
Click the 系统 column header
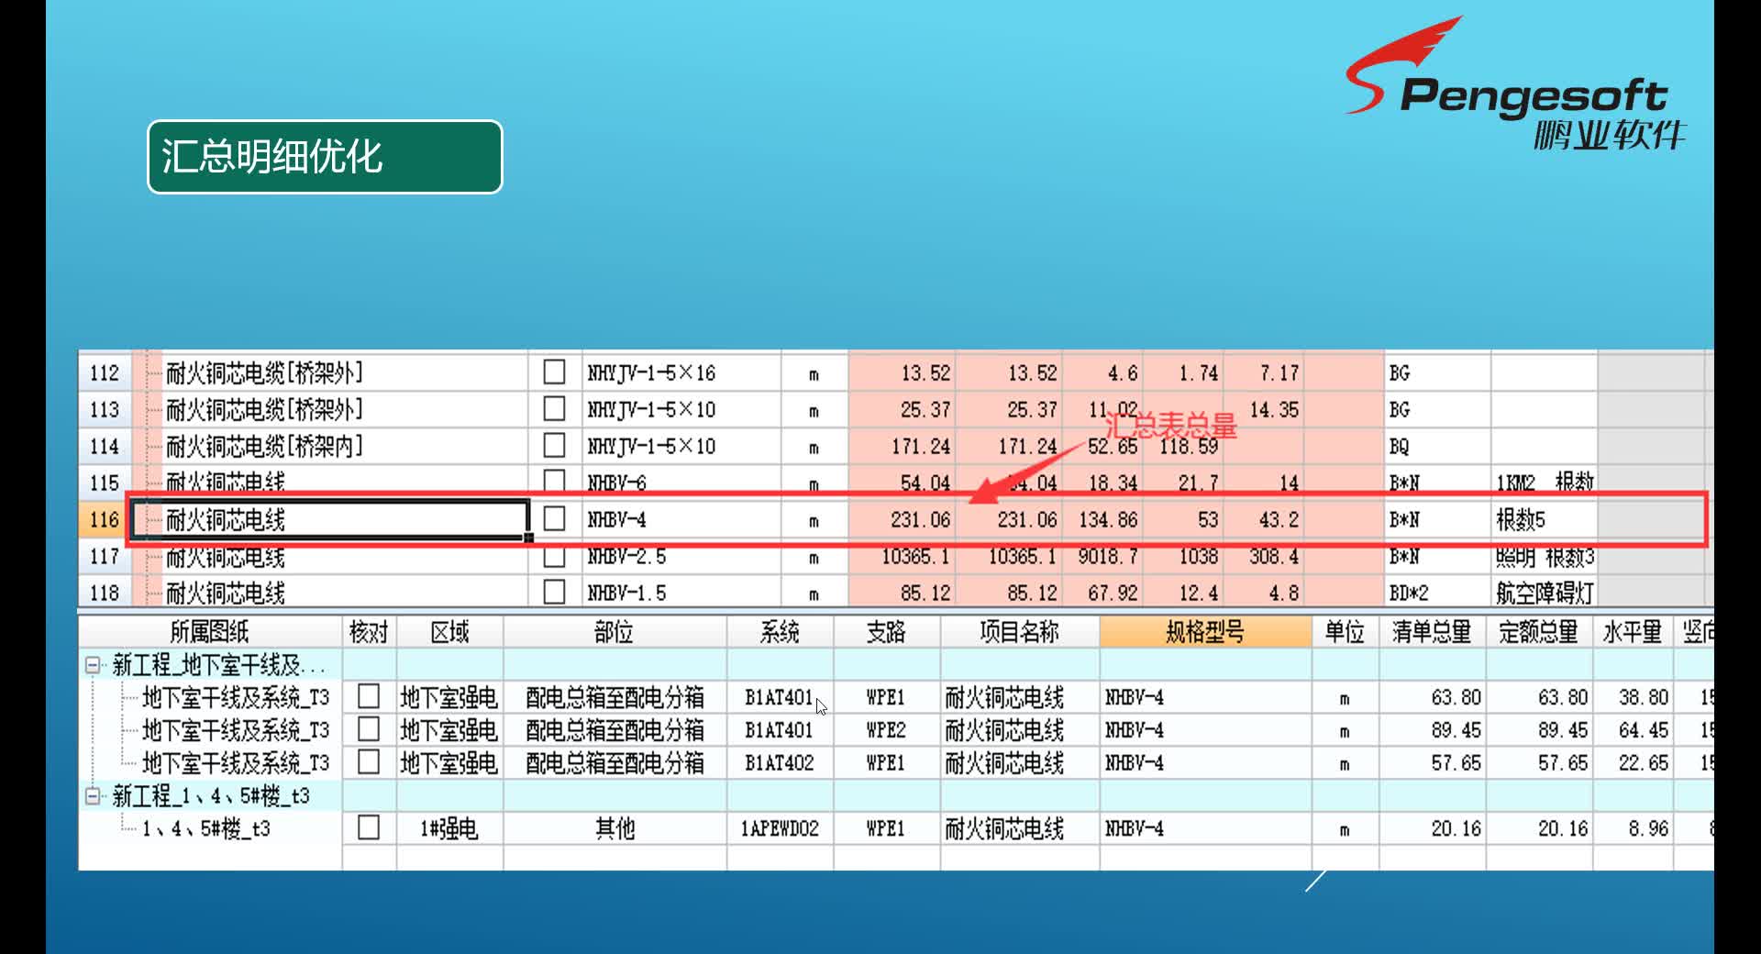tap(780, 632)
